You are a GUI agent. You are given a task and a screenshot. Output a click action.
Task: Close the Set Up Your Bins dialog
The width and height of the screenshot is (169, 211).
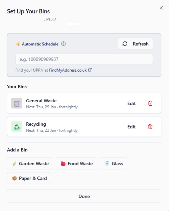(x=161, y=8)
